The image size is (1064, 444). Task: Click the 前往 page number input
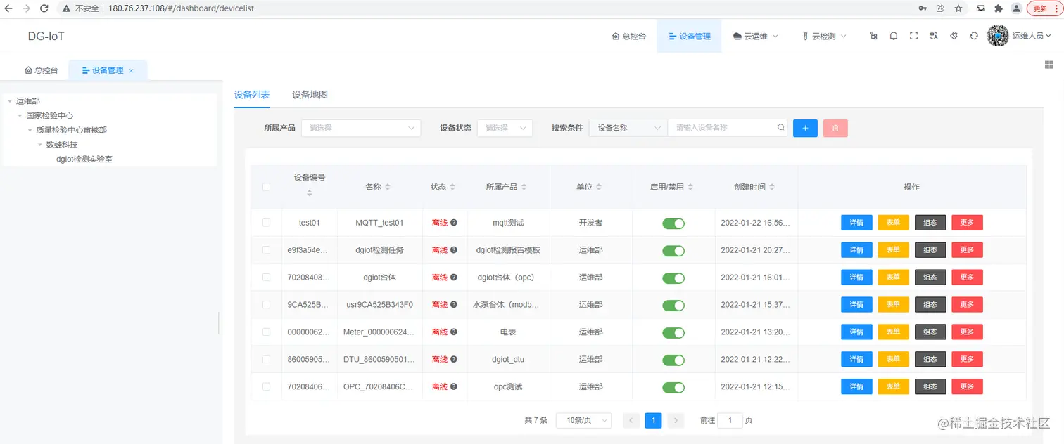point(730,420)
